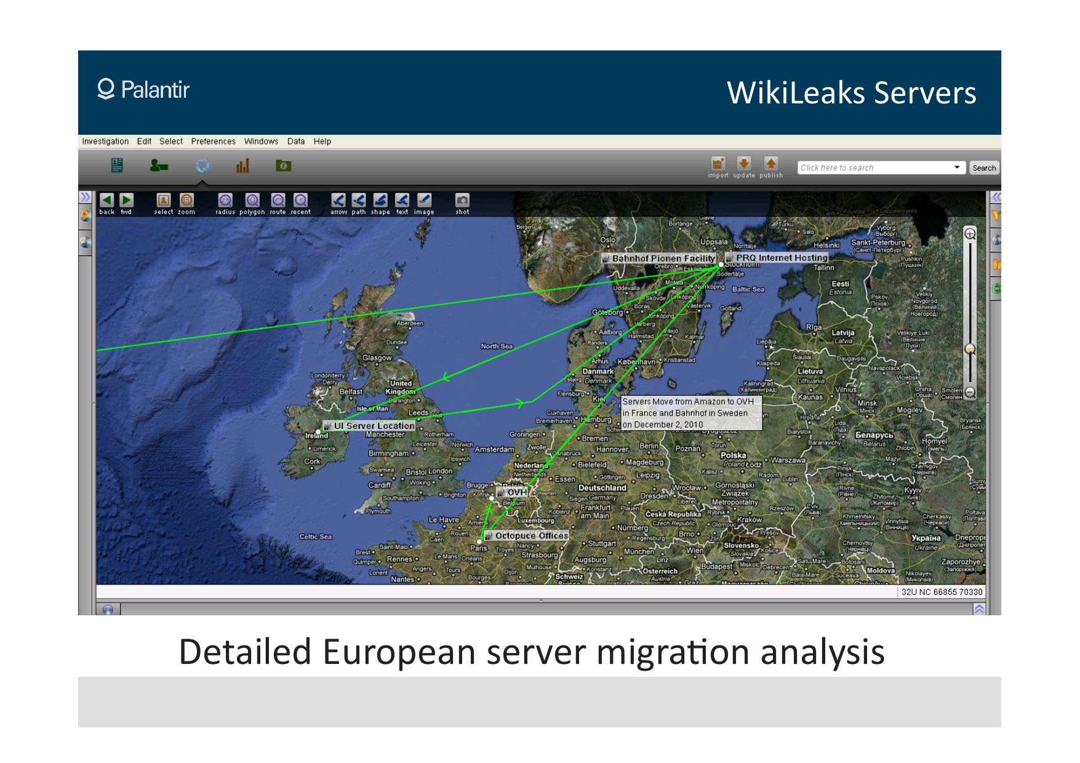
Task: Open the recent searches tool
Action: [x=300, y=201]
